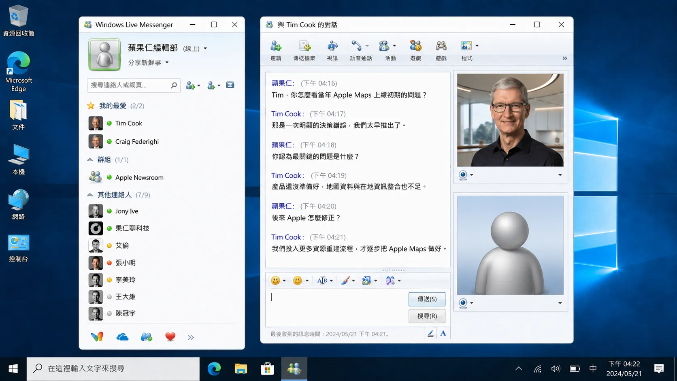Click the 邀請 invite icon in conversation toolbar
Viewport: 677px width, 381px height.
tap(276, 46)
